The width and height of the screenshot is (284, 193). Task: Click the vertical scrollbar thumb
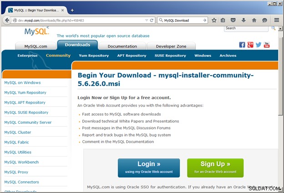[280, 76]
